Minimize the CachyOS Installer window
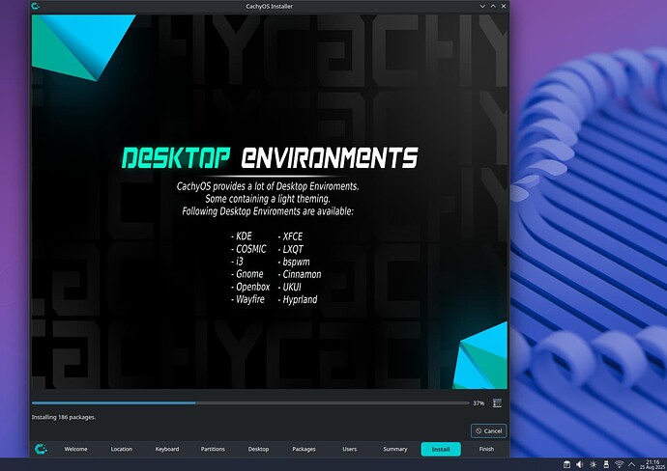The width and height of the screenshot is (667, 471). (x=482, y=6)
